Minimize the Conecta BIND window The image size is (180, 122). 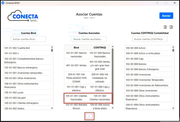[x=157, y=3]
